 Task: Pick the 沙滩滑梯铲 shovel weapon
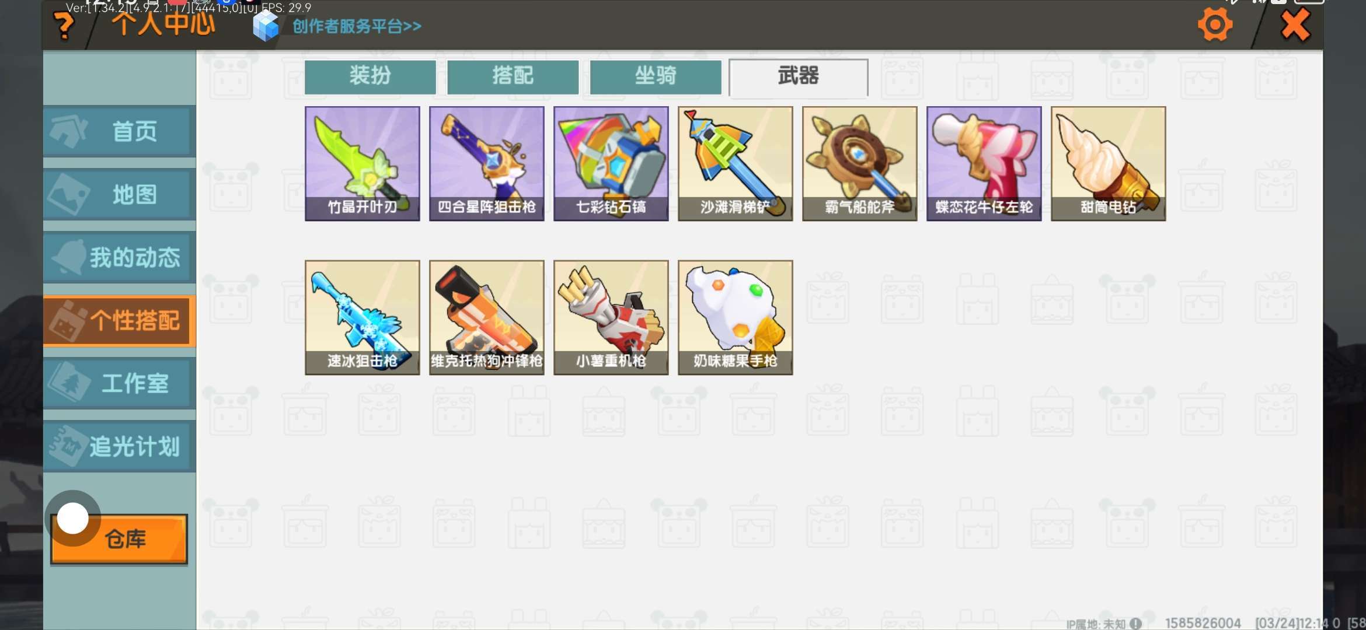(x=735, y=163)
